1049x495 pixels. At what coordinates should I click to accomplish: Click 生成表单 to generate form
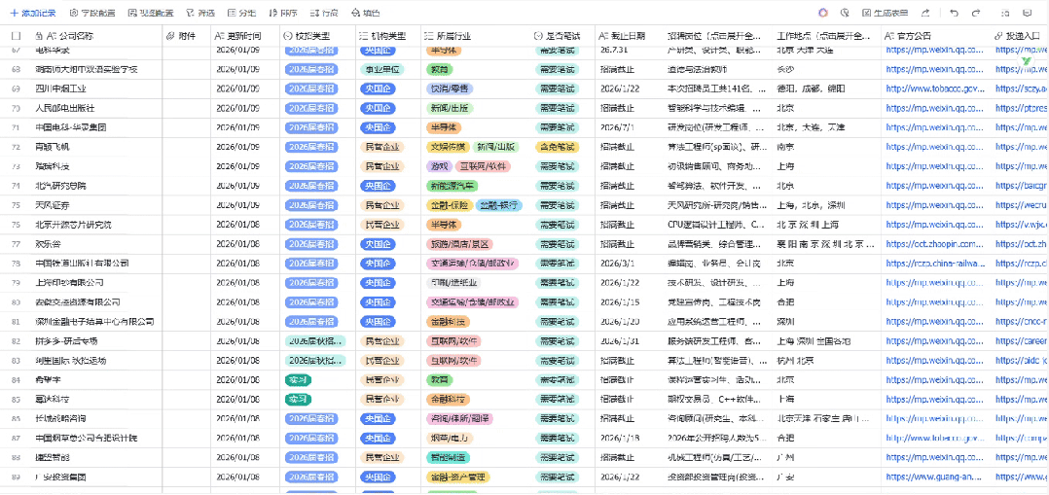click(x=886, y=13)
